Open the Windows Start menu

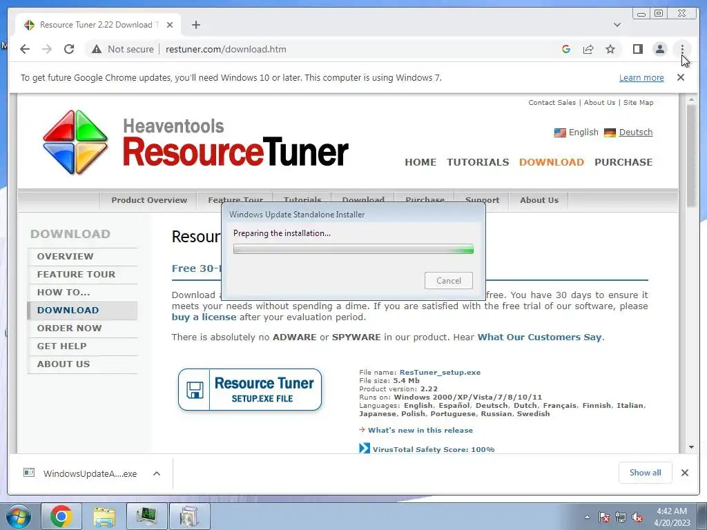click(x=18, y=516)
